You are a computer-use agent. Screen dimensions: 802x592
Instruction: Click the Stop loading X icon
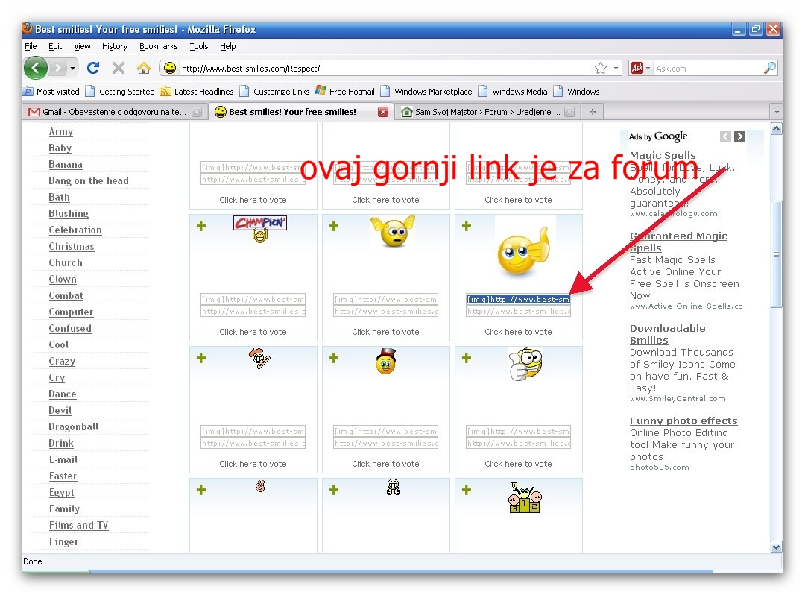coord(119,68)
